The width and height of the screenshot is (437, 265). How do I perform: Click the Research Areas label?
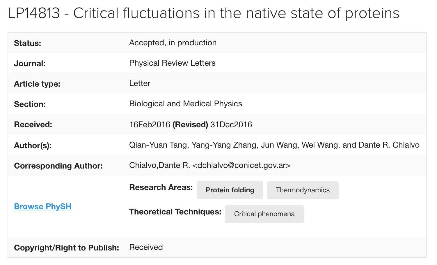pos(161,187)
